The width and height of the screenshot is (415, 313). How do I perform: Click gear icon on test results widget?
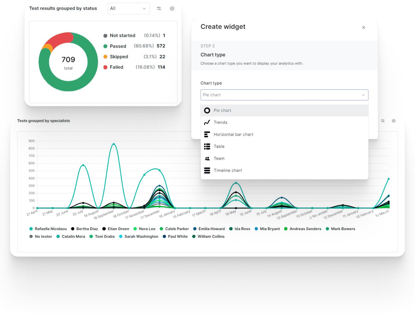[172, 9]
